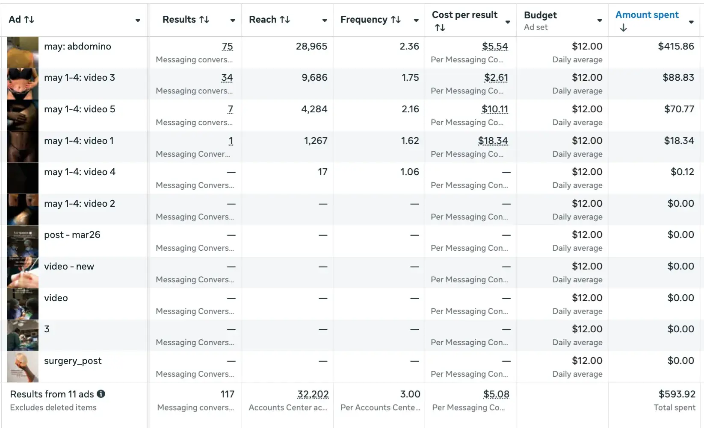Screen dimensions: 704x428
Task: Open the 32,202 total reach link
Action: tap(313, 394)
